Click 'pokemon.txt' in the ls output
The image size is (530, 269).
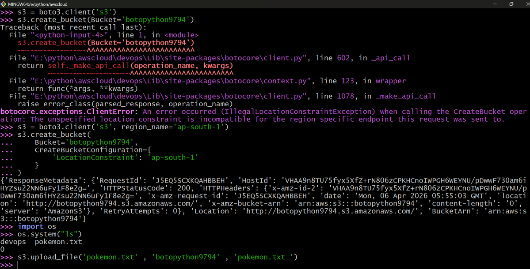[x=58, y=242]
